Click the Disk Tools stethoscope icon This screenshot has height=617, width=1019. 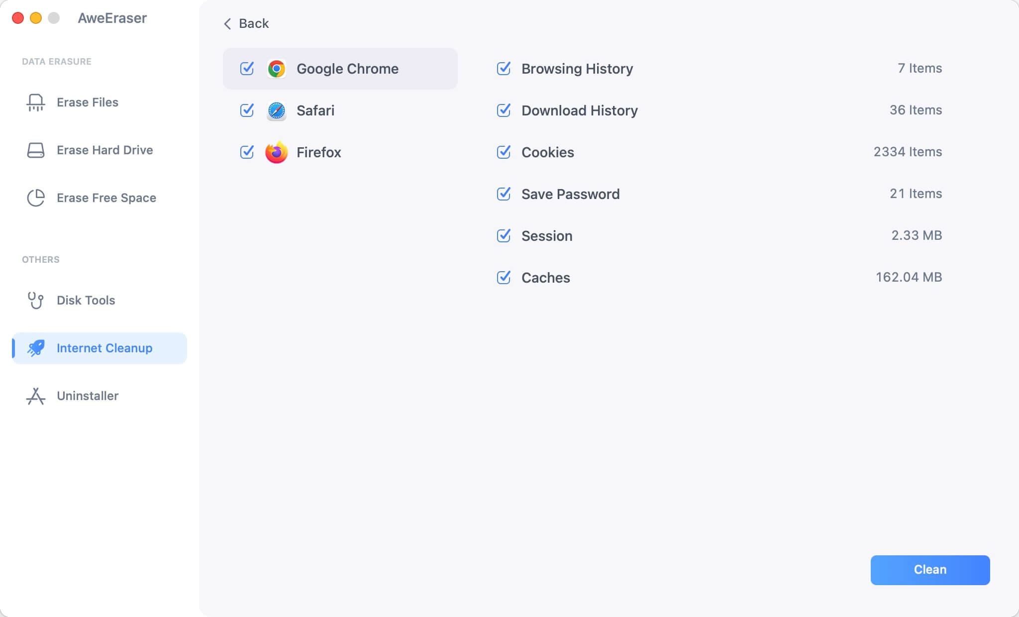(x=35, y=300)
